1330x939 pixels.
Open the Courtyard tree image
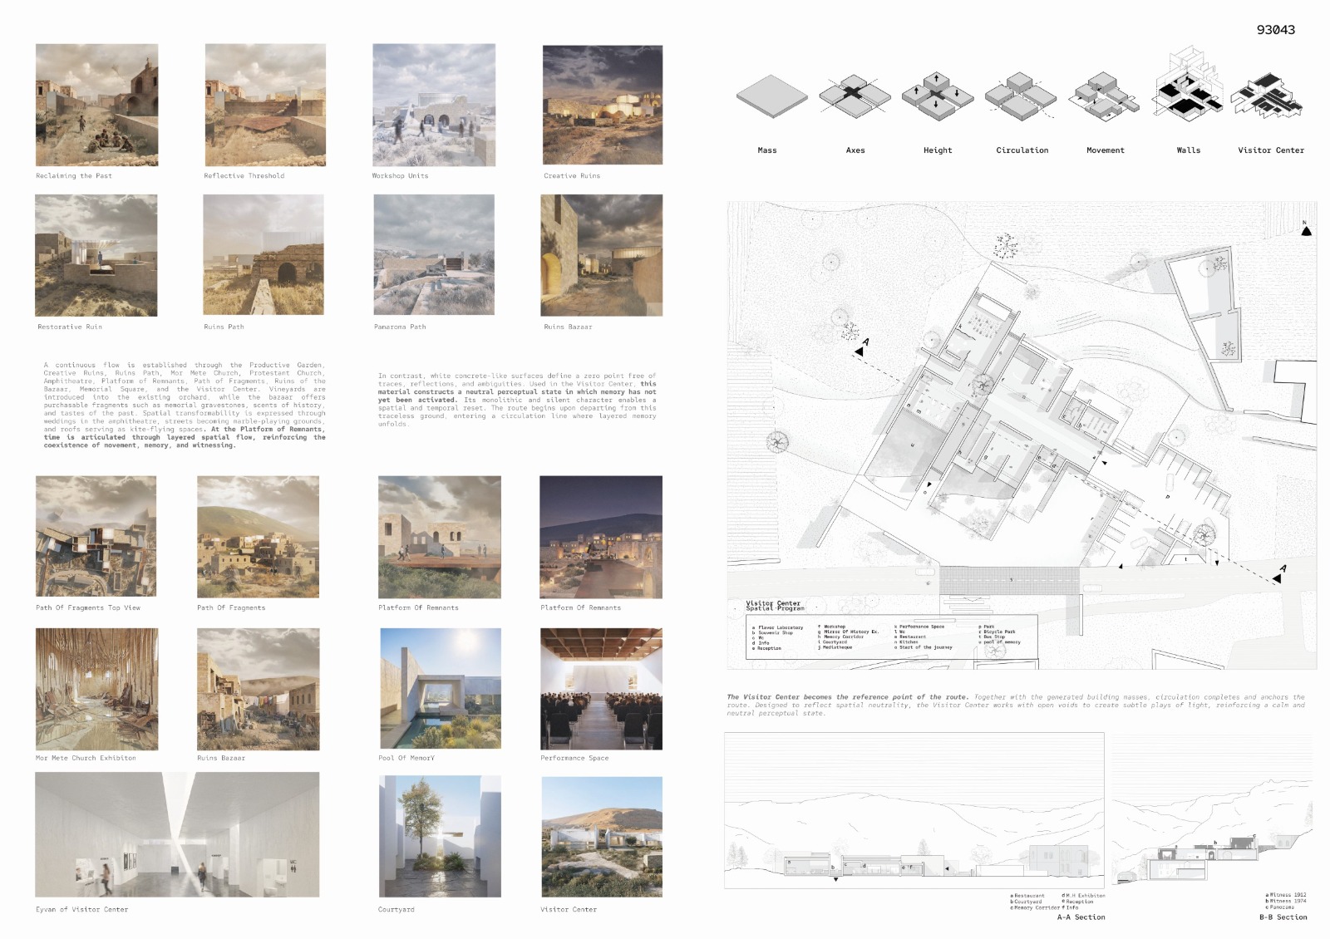click(440, 837)
